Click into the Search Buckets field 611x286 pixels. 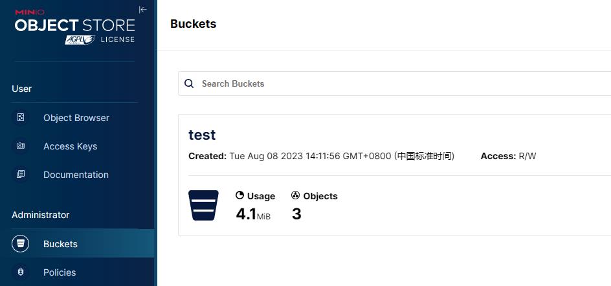[x=388, y=83]
